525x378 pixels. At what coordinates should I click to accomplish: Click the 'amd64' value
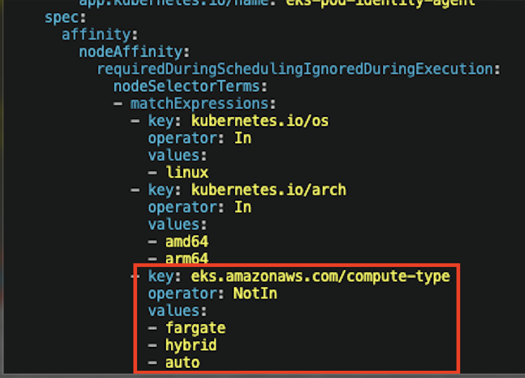point(187,242)
